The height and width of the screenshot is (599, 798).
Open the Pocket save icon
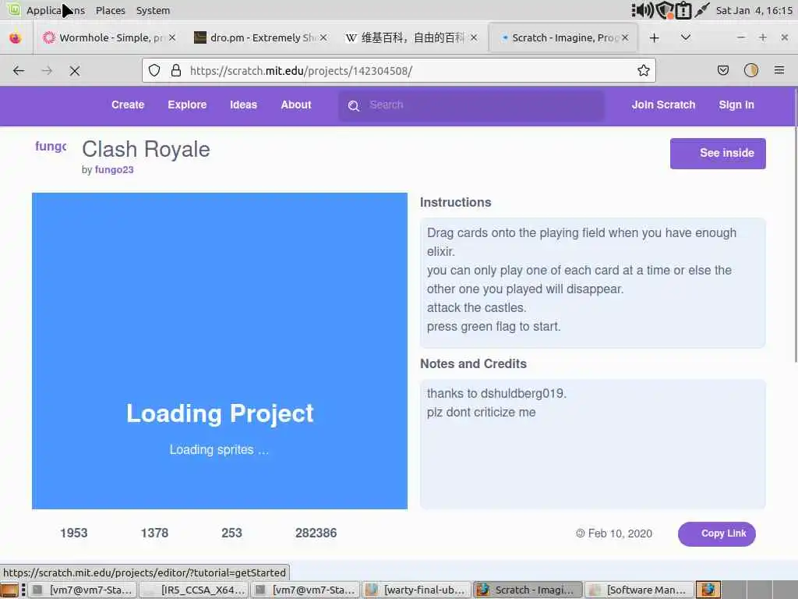723,70
